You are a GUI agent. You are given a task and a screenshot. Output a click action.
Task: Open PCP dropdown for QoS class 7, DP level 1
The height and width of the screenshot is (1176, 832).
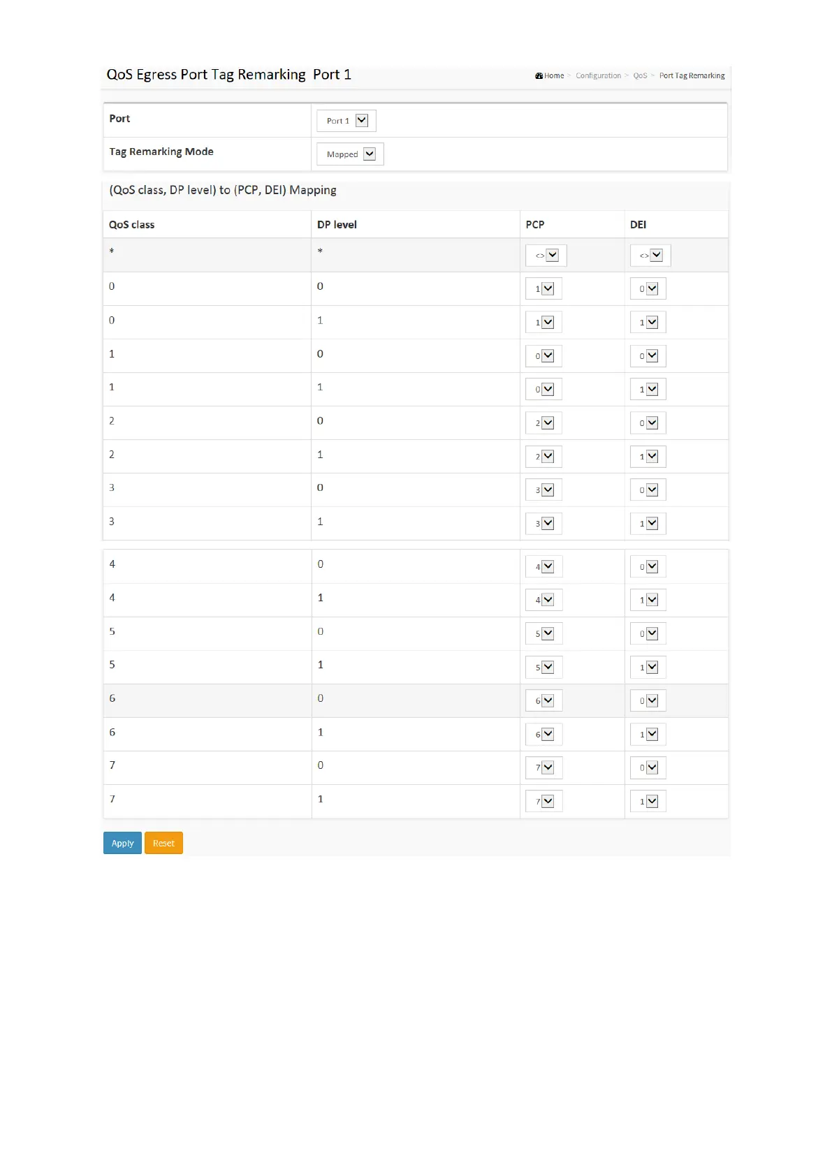[x=544, y=802]
